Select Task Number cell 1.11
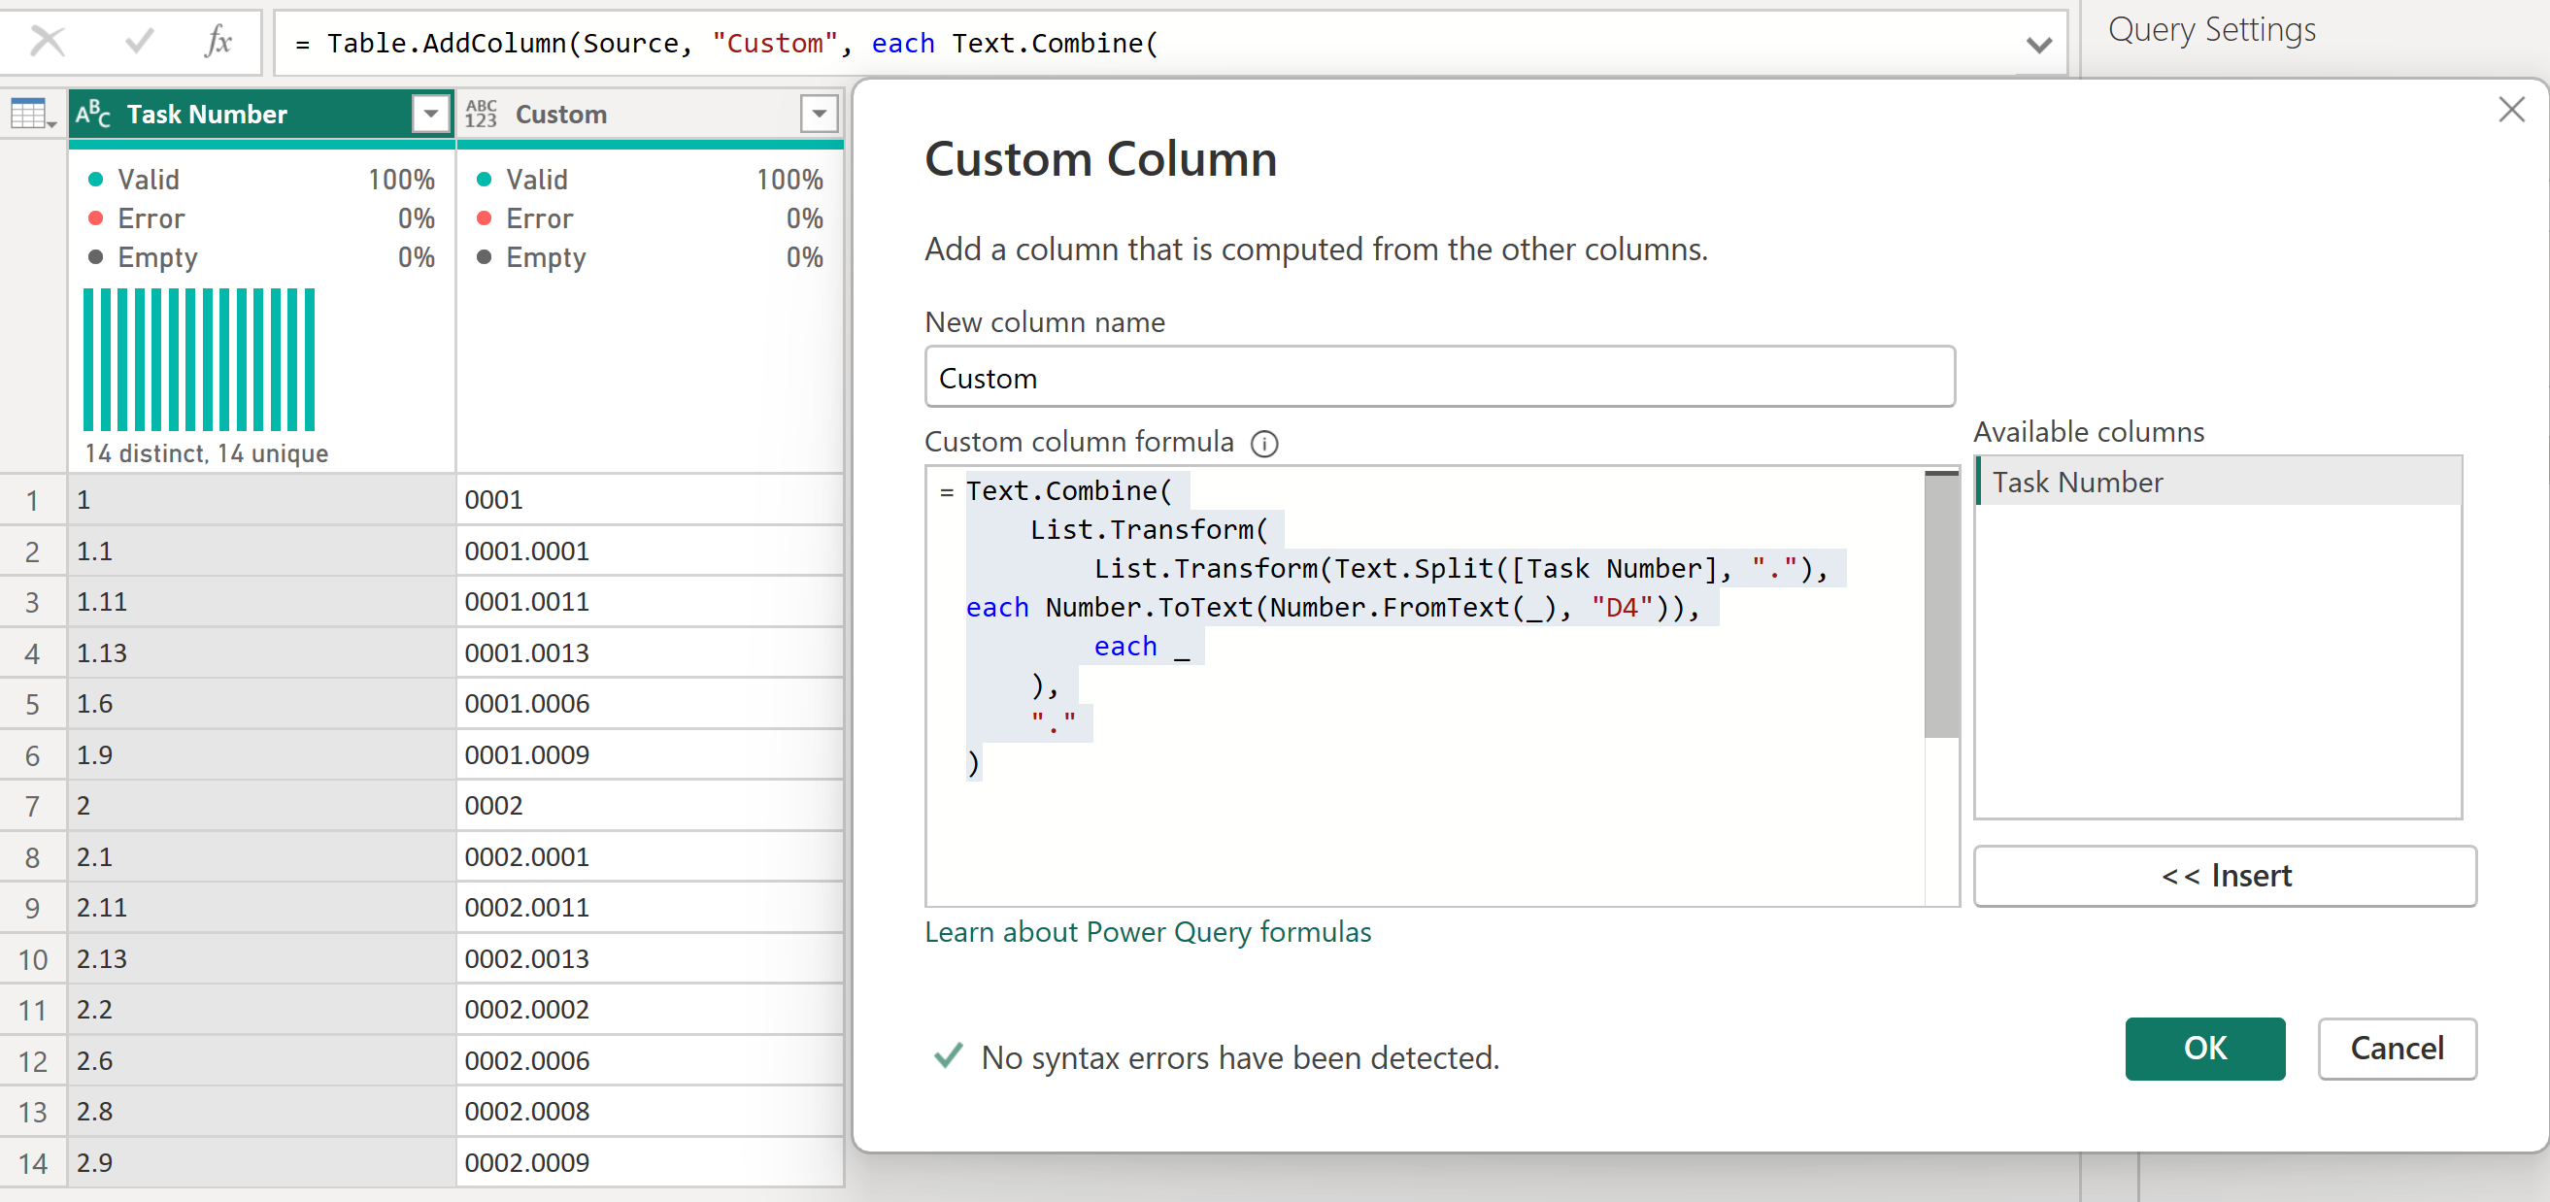Image resolution: width=2550 pixels, height=1202 pixels. pos(261,602)
